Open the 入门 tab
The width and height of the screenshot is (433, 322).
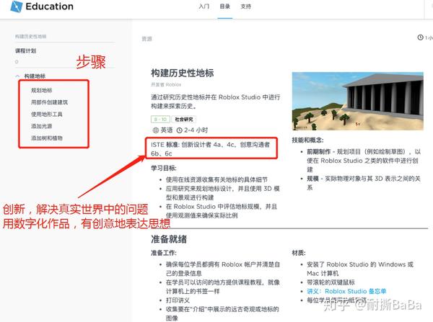click(x=204, y=6)
